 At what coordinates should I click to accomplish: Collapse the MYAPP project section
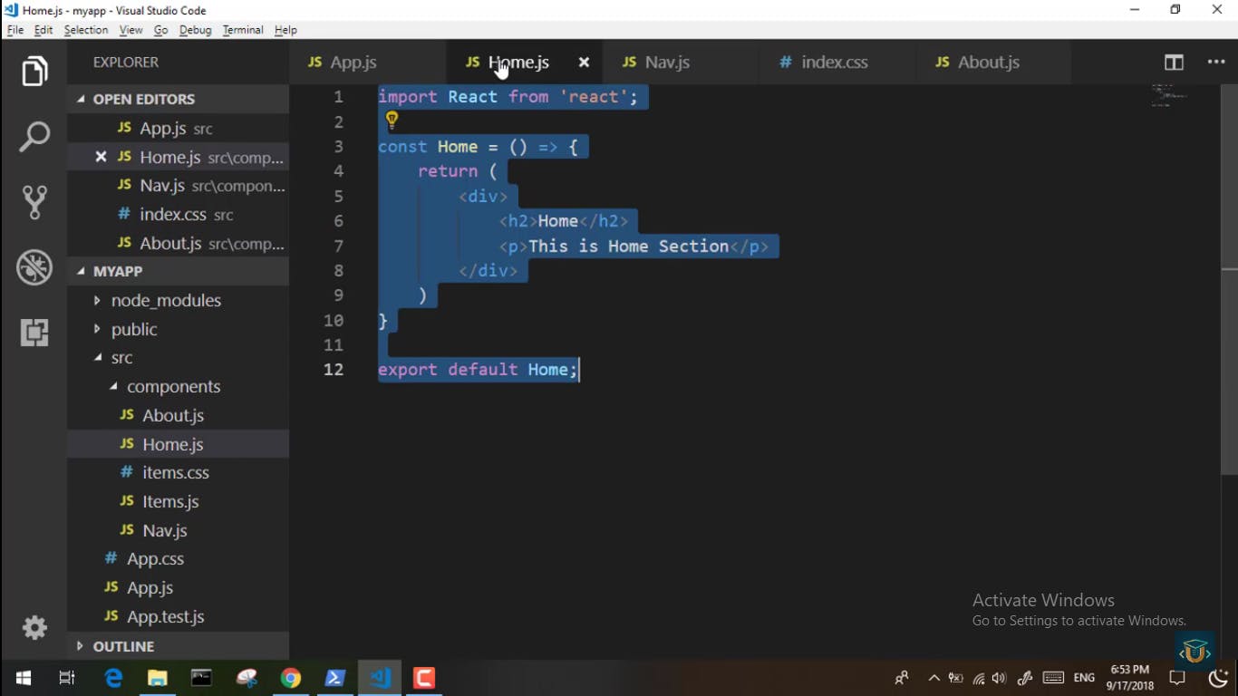click(179, 271)
